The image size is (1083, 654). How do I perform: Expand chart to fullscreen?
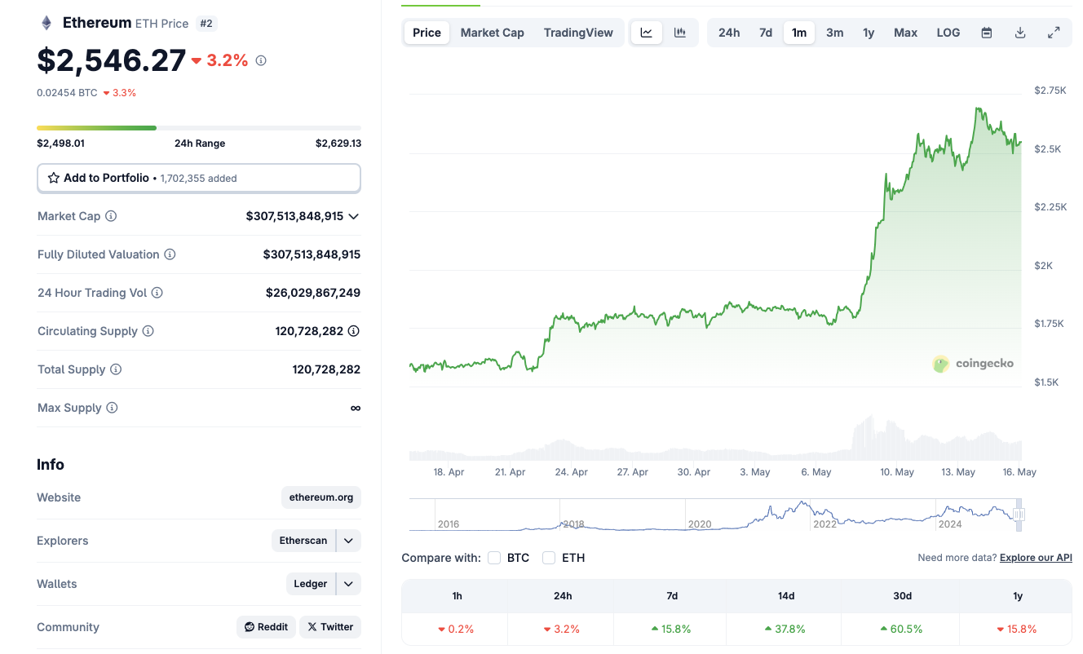(x=1054, y=33)
